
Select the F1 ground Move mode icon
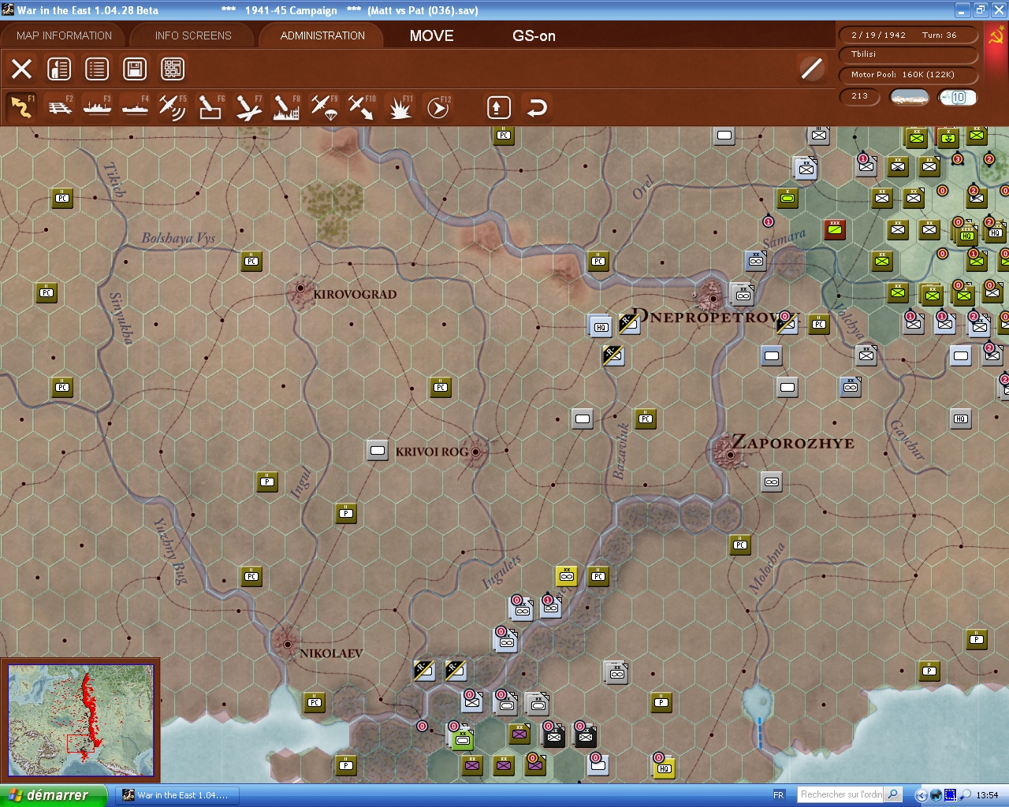tap(21, 107)
